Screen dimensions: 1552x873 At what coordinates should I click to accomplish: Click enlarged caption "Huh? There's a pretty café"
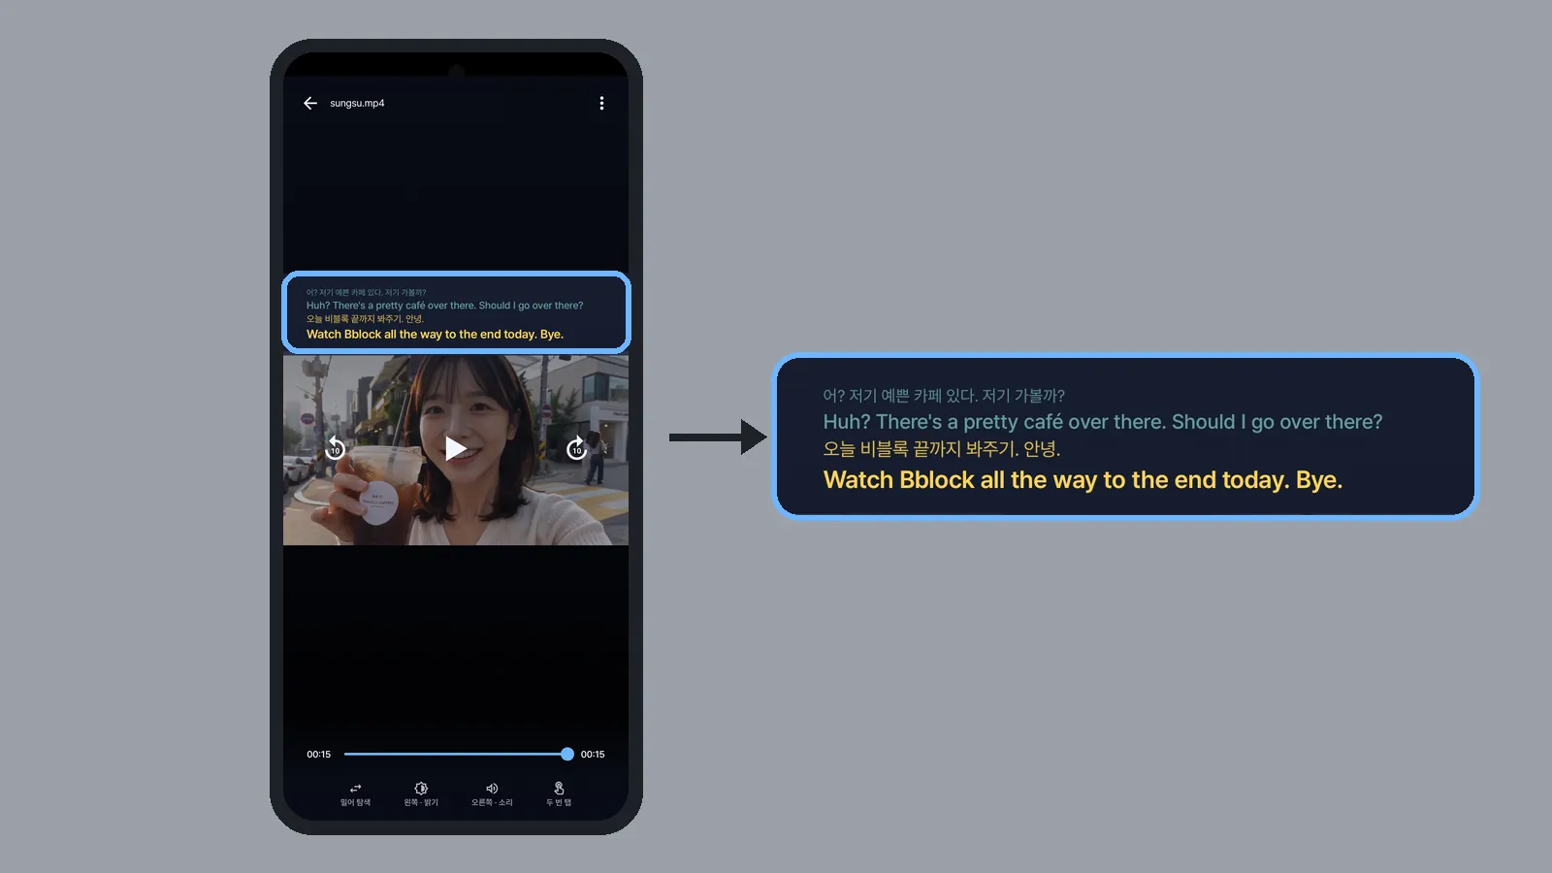click(943, 422)
